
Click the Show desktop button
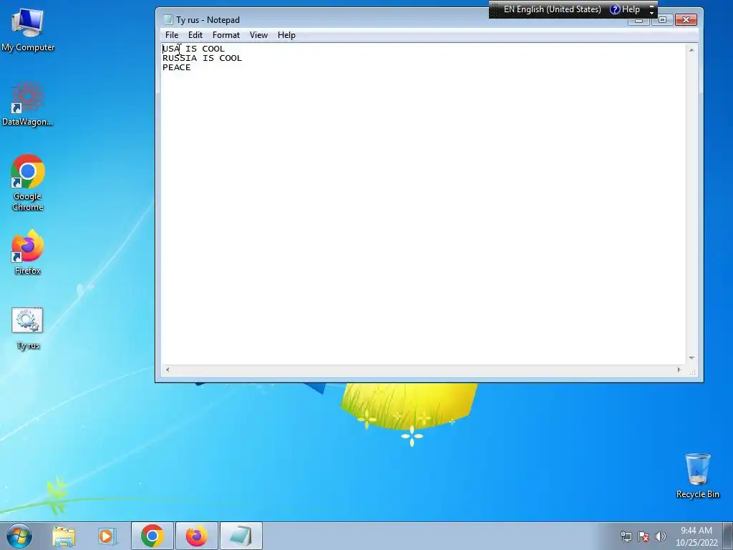(728, 536)
